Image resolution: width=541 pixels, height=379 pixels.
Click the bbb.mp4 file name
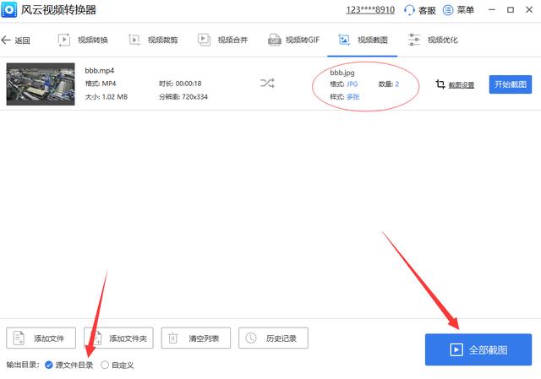click(100, 71)
